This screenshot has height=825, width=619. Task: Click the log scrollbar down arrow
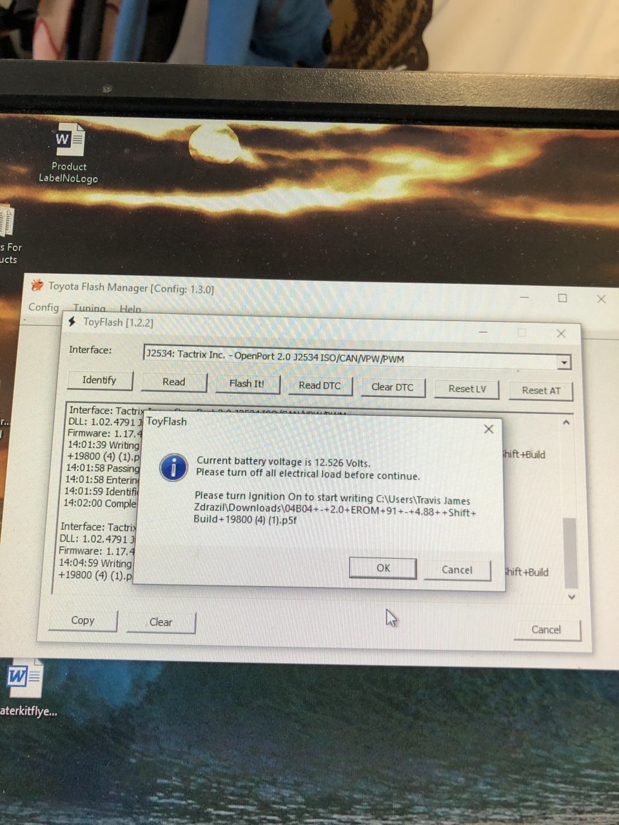(x=571, y=597)
